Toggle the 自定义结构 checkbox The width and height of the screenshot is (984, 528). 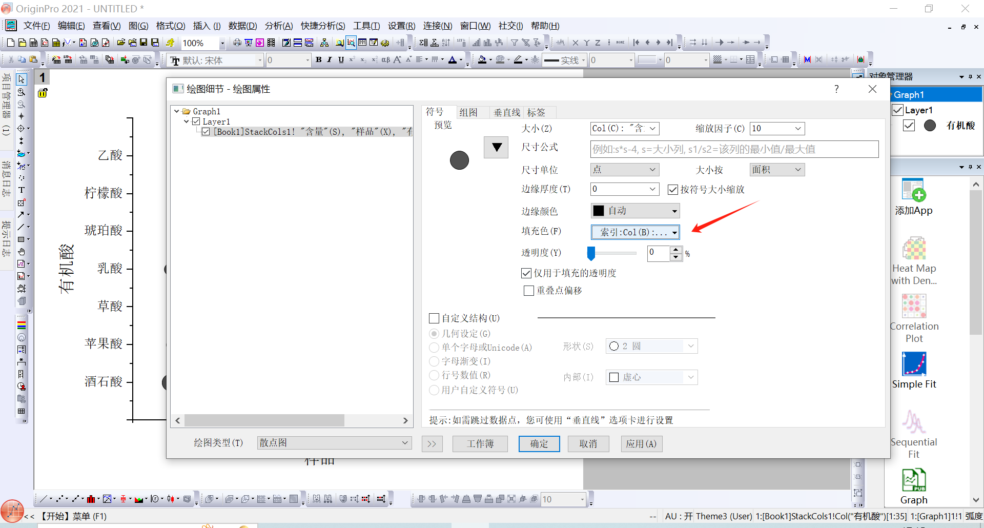point(434,318)
